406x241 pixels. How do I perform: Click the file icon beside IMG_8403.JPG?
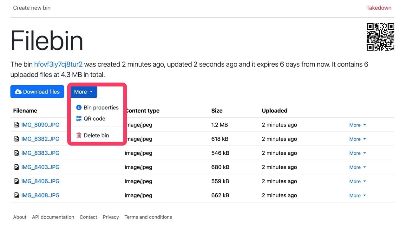coord(16,167)
